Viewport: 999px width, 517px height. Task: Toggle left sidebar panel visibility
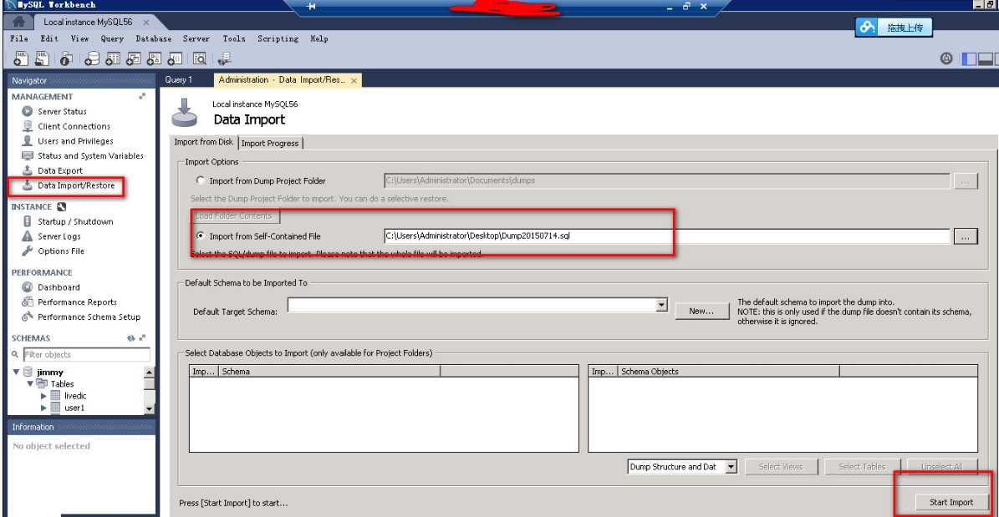pyautogui.click(x=969, y=59)
